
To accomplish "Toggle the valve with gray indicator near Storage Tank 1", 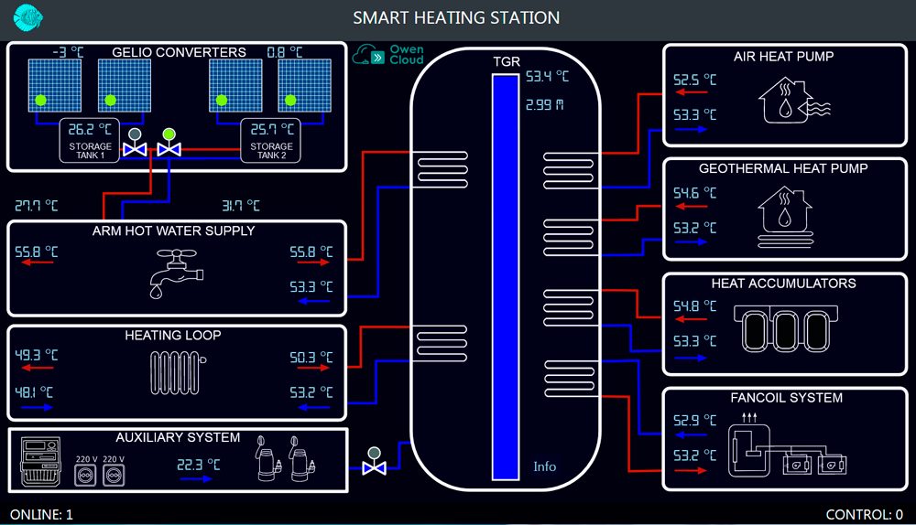I will 136,146.
